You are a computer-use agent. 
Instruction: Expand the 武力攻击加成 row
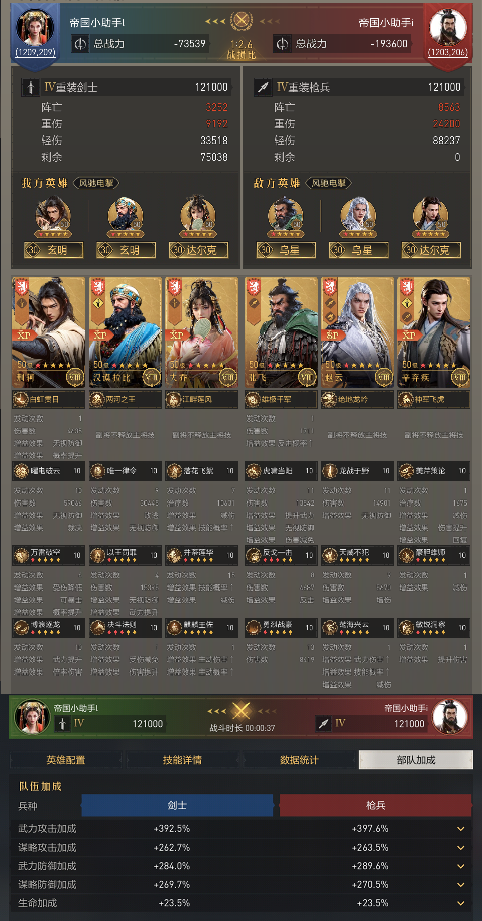tap(460, 829)
